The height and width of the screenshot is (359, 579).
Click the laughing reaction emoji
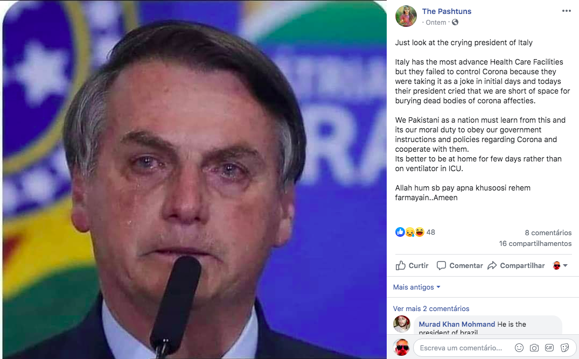tap(420, 232)
